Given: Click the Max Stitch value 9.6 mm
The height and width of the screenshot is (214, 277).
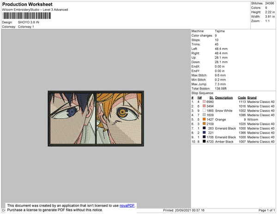Looking at the screenshot, I should coord(220,75).
